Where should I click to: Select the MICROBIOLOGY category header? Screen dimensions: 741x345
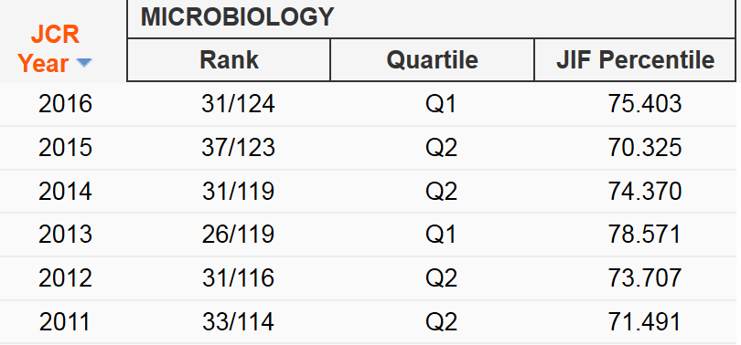pos(237,17)
